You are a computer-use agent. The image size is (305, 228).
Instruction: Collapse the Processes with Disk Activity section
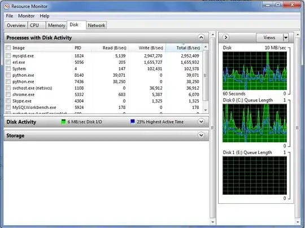point(201,37)
